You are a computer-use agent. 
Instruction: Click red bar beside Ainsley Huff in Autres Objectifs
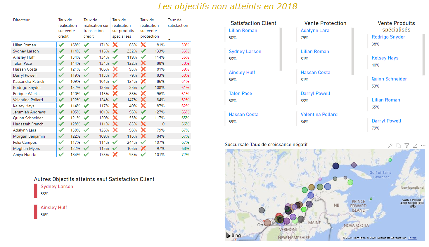pyautogui.click(x=35, y=212)
